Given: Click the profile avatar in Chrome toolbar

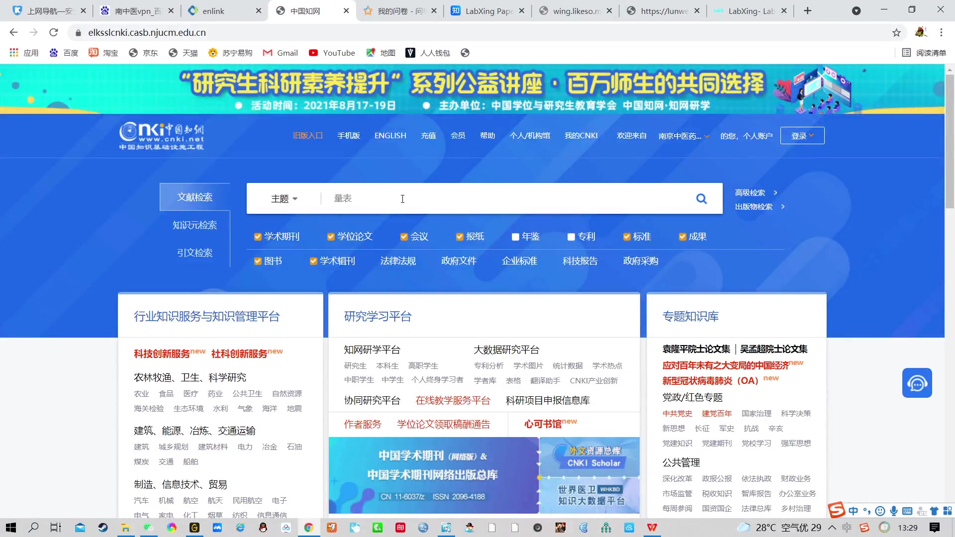Looking at the screenshot, I should (921, 32).
